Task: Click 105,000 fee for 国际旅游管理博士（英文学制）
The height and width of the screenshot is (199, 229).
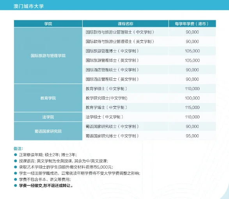Action: click(192, 60)
